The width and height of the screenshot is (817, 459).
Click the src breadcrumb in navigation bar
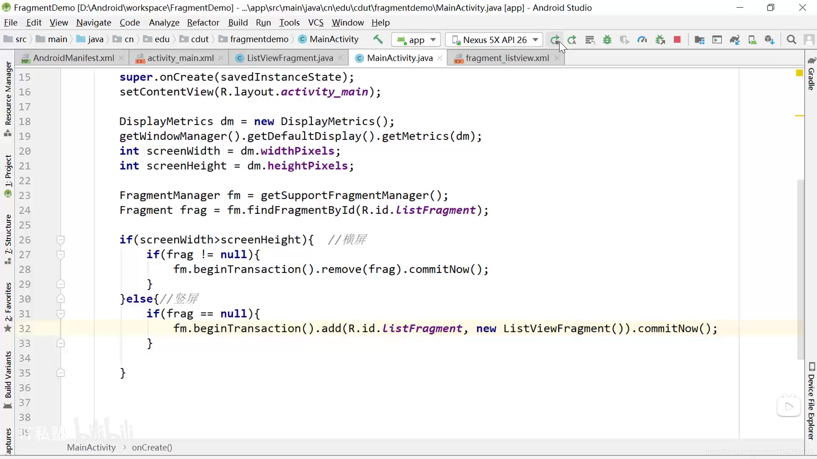point(15,40)
